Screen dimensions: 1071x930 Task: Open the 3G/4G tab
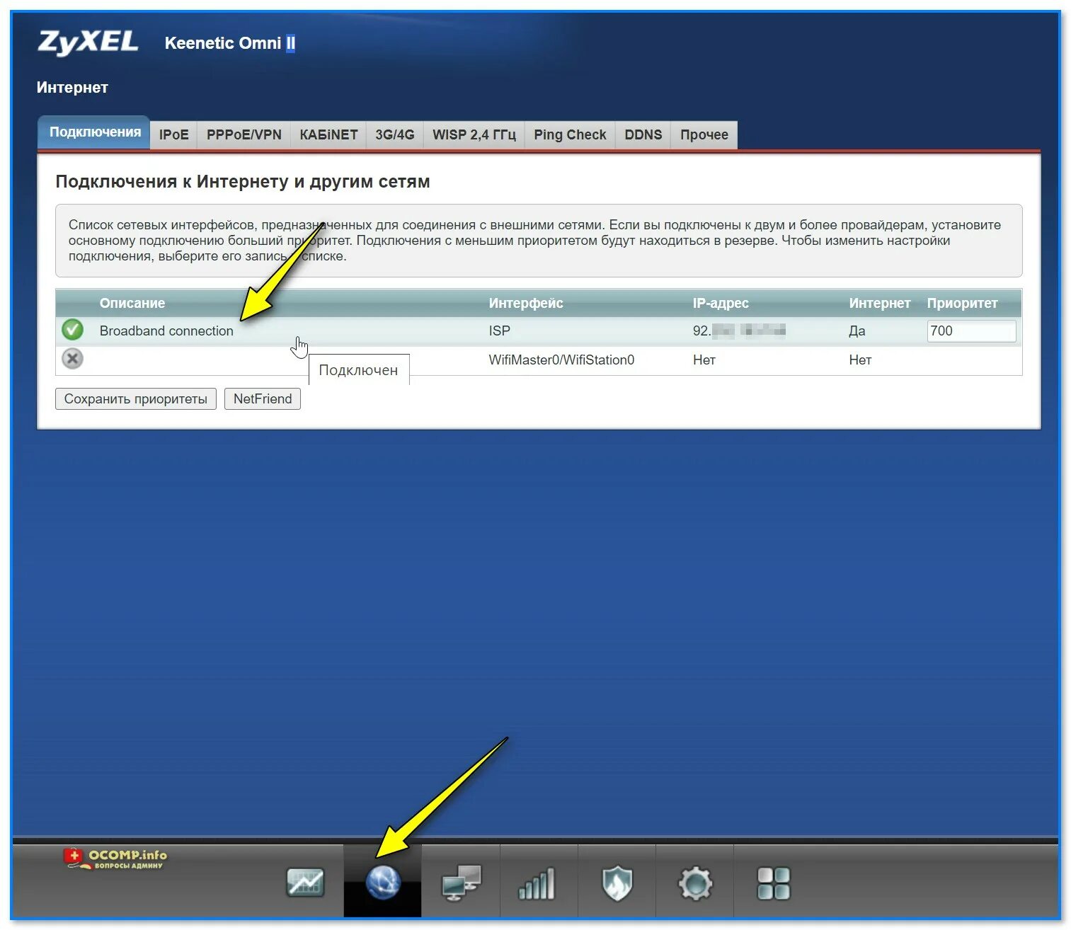pos(394,134)
